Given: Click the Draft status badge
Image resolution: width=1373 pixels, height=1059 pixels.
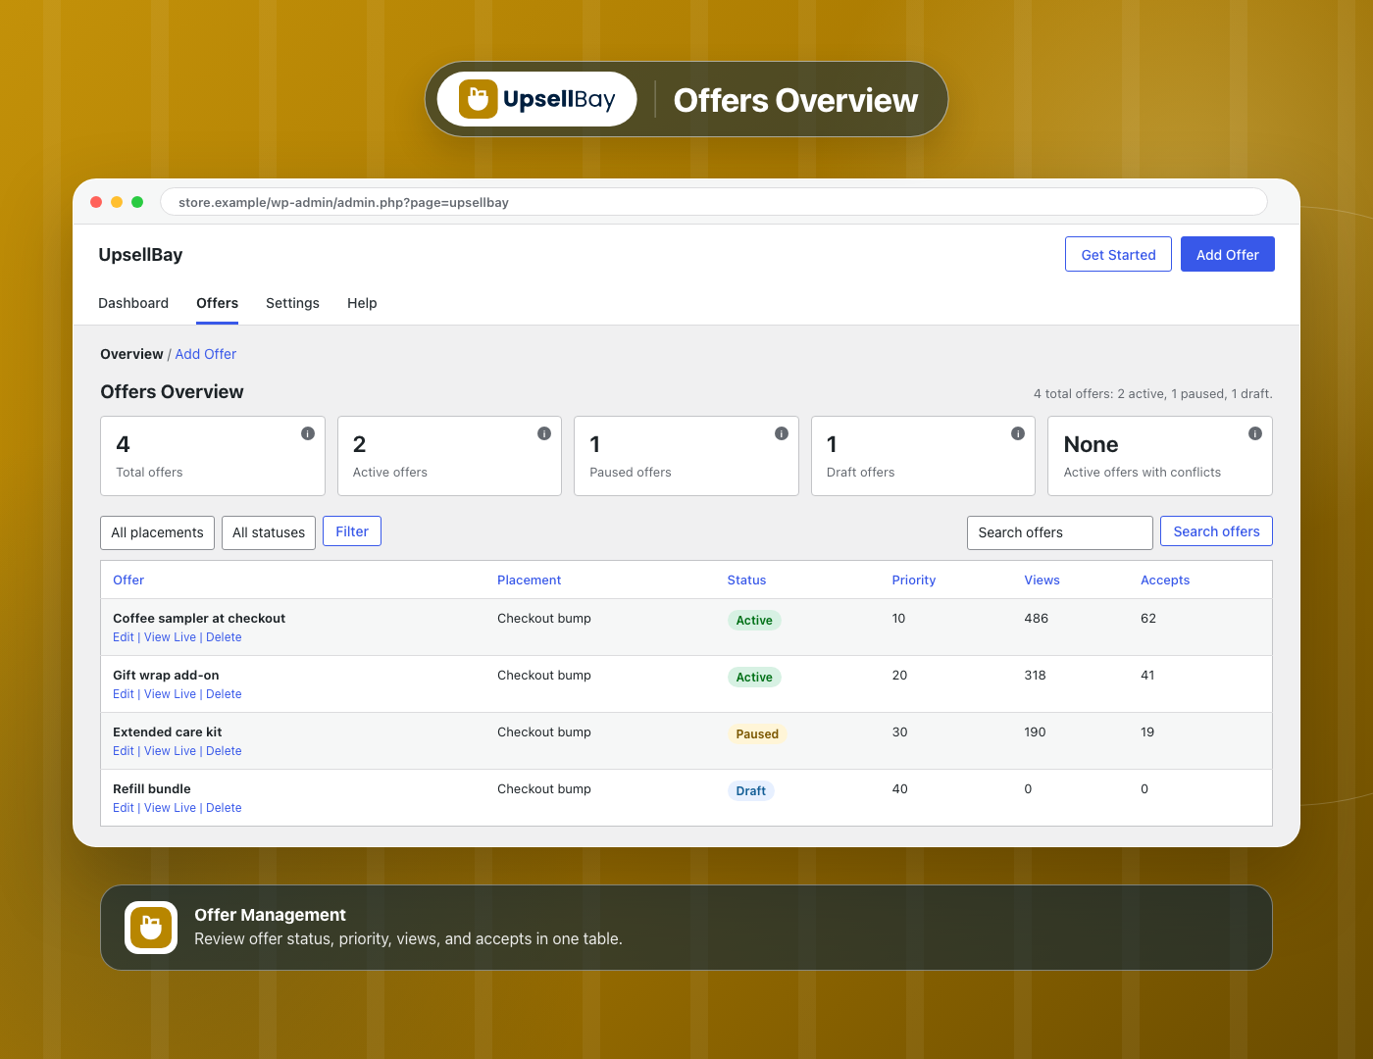Looking at the screenshot, I should (x=750, y=790).
